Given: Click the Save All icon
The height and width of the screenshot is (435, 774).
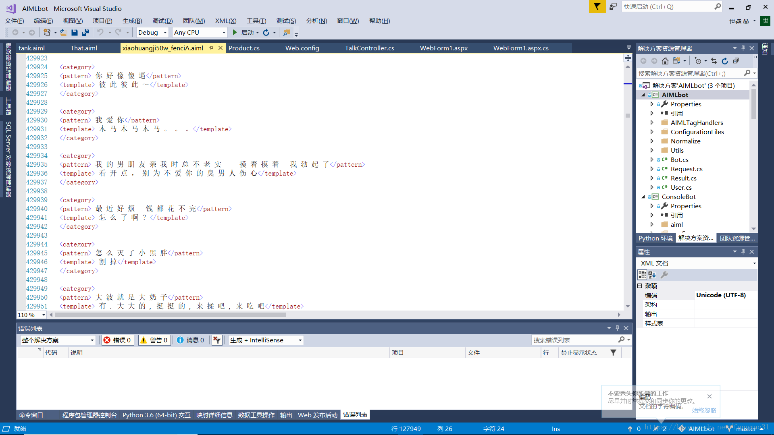Looking at the screenshot, I should [85, 33].
